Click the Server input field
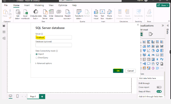 pos(54,37)
